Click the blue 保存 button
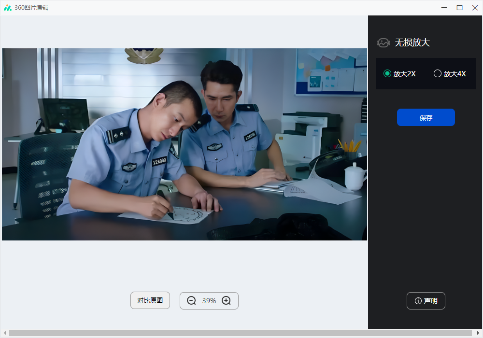483x338 pixels. [x=426, y=117]
